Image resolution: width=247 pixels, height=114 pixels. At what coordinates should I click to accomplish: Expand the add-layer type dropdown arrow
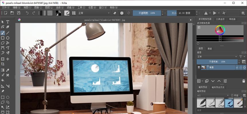202,81
